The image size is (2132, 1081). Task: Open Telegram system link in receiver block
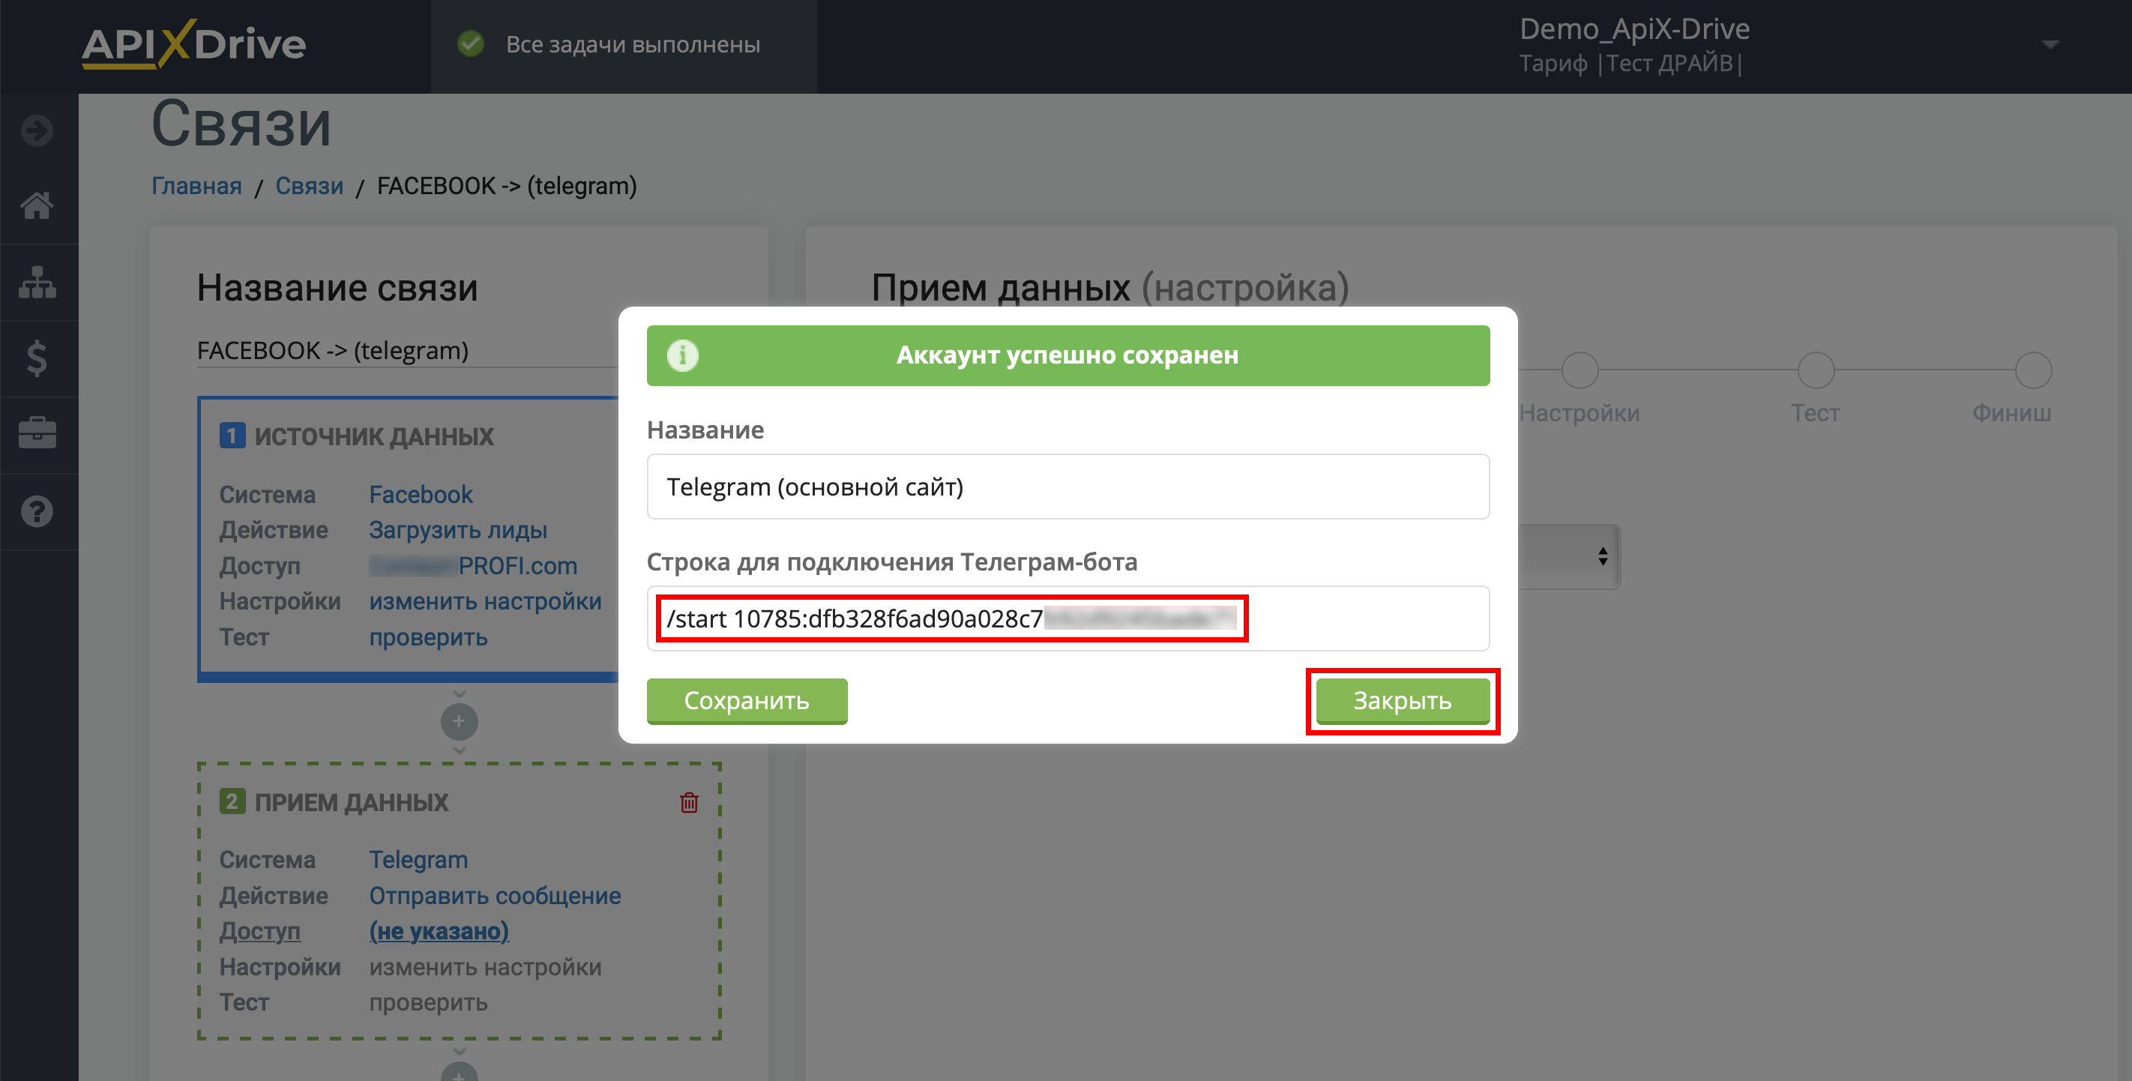click(418, 860)
